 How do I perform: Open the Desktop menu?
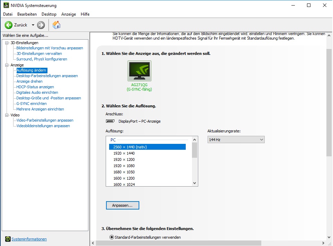[49, 14]
